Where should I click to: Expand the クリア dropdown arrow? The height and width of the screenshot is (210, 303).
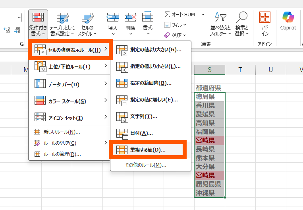tap(184, 35)
